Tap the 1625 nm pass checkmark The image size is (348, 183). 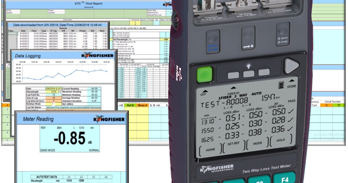[x=290, y=128]
